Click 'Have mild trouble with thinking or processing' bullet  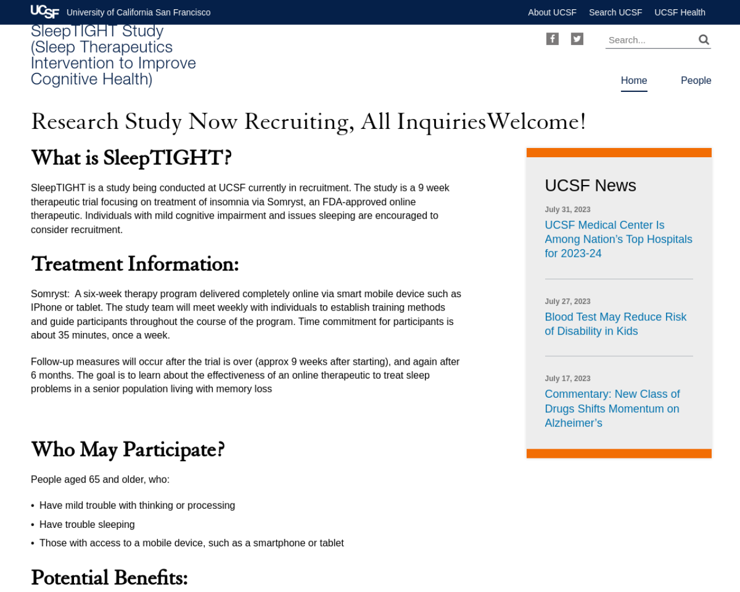pos(137,506)
